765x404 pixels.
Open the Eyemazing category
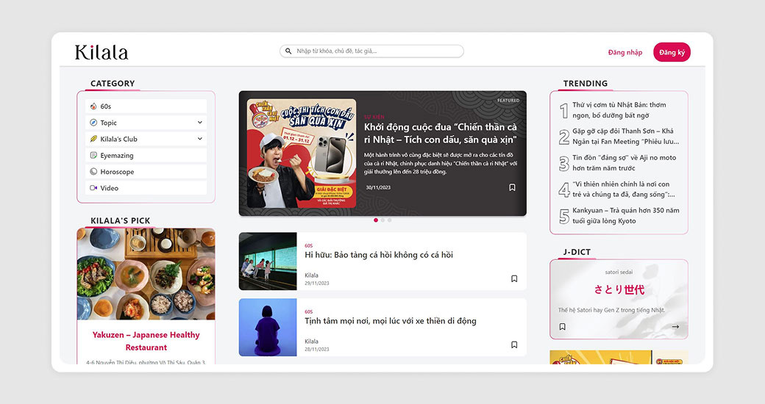click(146, 156)
